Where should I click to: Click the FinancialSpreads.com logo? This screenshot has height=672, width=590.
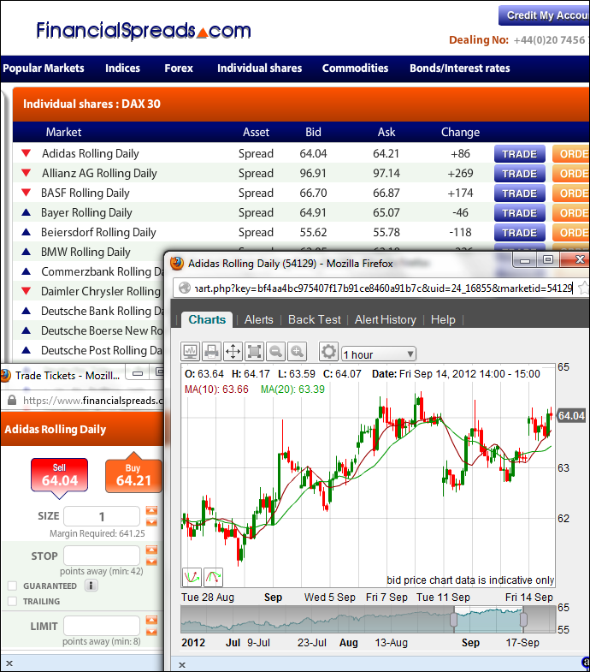click(144, 30)
